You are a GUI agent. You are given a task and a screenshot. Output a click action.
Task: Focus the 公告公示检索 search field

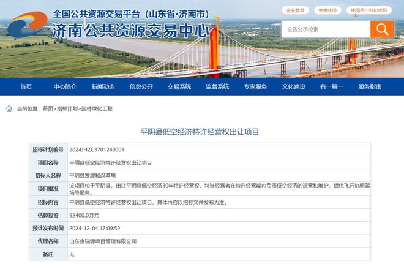coord(326,29)
